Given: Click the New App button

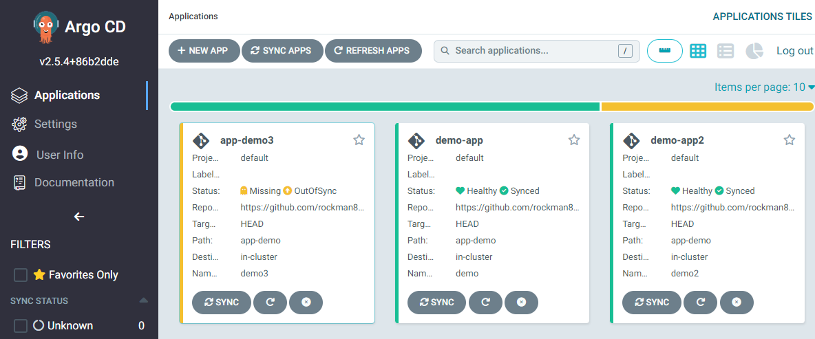Looking at the screenshot, I should point(203,51).
